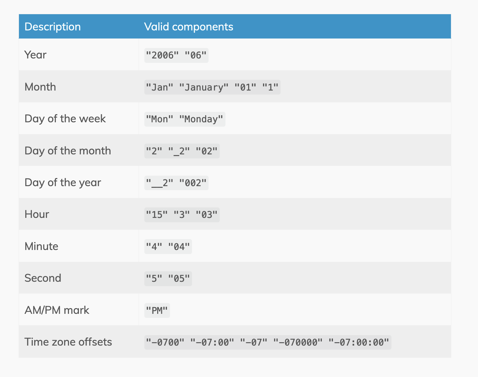Screen dimensions: 478x377
Task: Select the Day of the year label
Action: 63,182
